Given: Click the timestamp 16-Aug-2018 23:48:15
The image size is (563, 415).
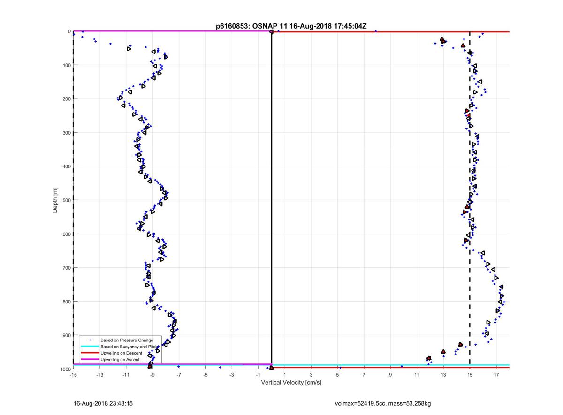Looking at the screenshot, I should point(103,403).
